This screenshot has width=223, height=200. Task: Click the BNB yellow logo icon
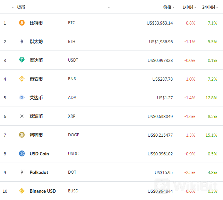coord(22,79)
